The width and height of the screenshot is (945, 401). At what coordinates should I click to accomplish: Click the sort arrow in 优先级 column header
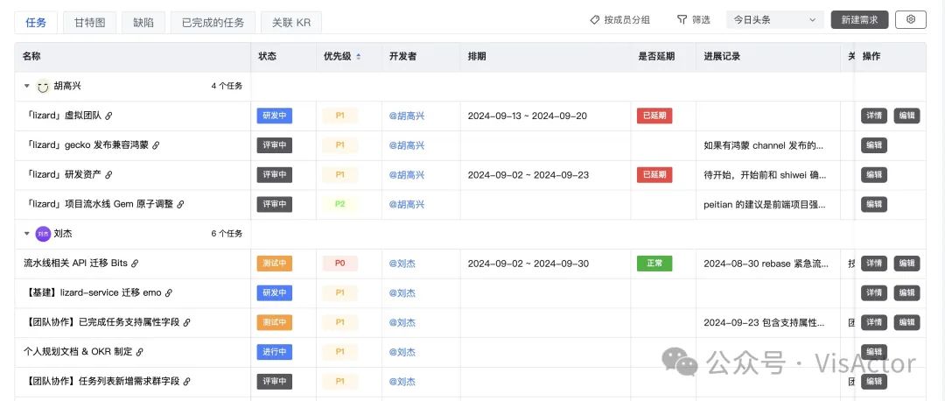coord(359,57)
